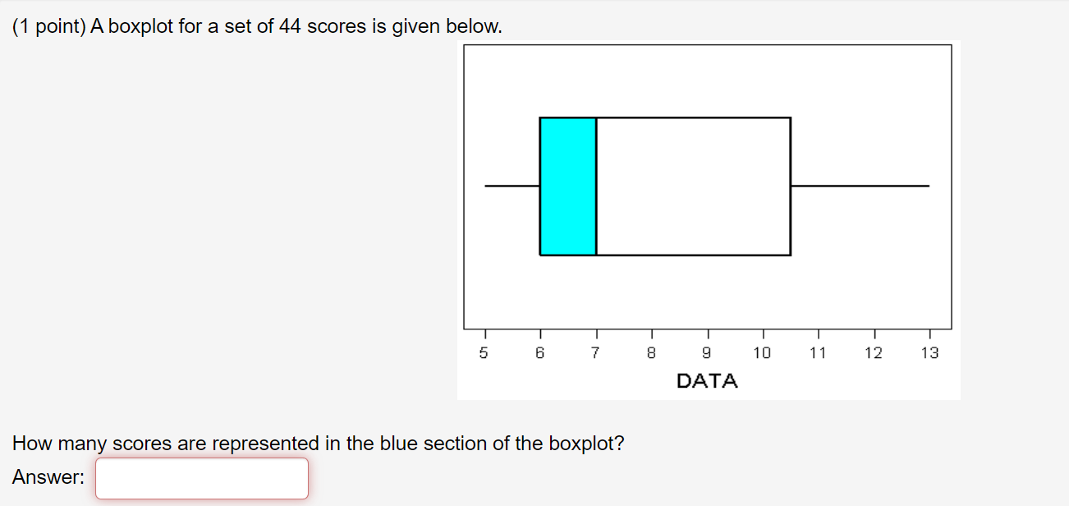Click the number 9 on the axis
This screenshot has height=506, width=1069.
(707, 352)
